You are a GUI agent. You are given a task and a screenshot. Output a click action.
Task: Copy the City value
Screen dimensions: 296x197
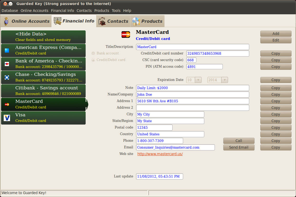[276, 114]
